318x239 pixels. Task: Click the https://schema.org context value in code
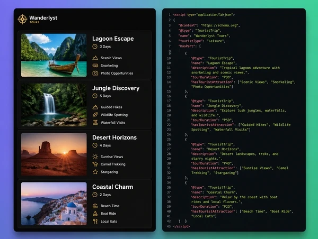click(x=220, y=25)
